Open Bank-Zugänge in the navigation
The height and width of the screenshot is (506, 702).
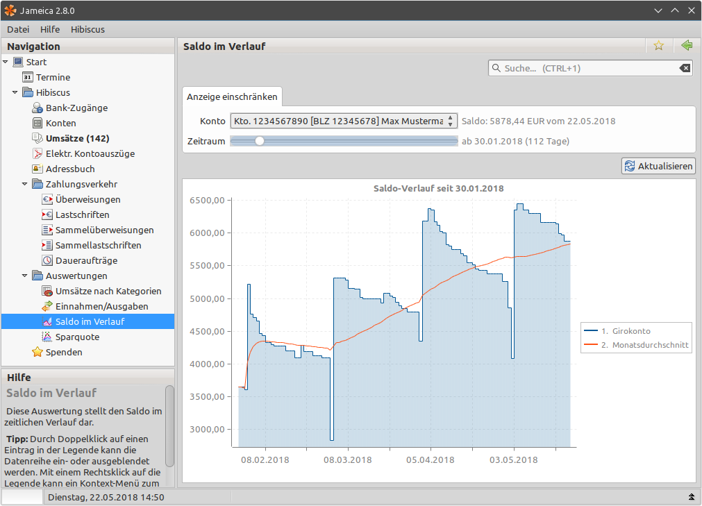pos(76,108)
